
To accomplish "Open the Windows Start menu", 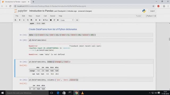I will click(2, 93).
